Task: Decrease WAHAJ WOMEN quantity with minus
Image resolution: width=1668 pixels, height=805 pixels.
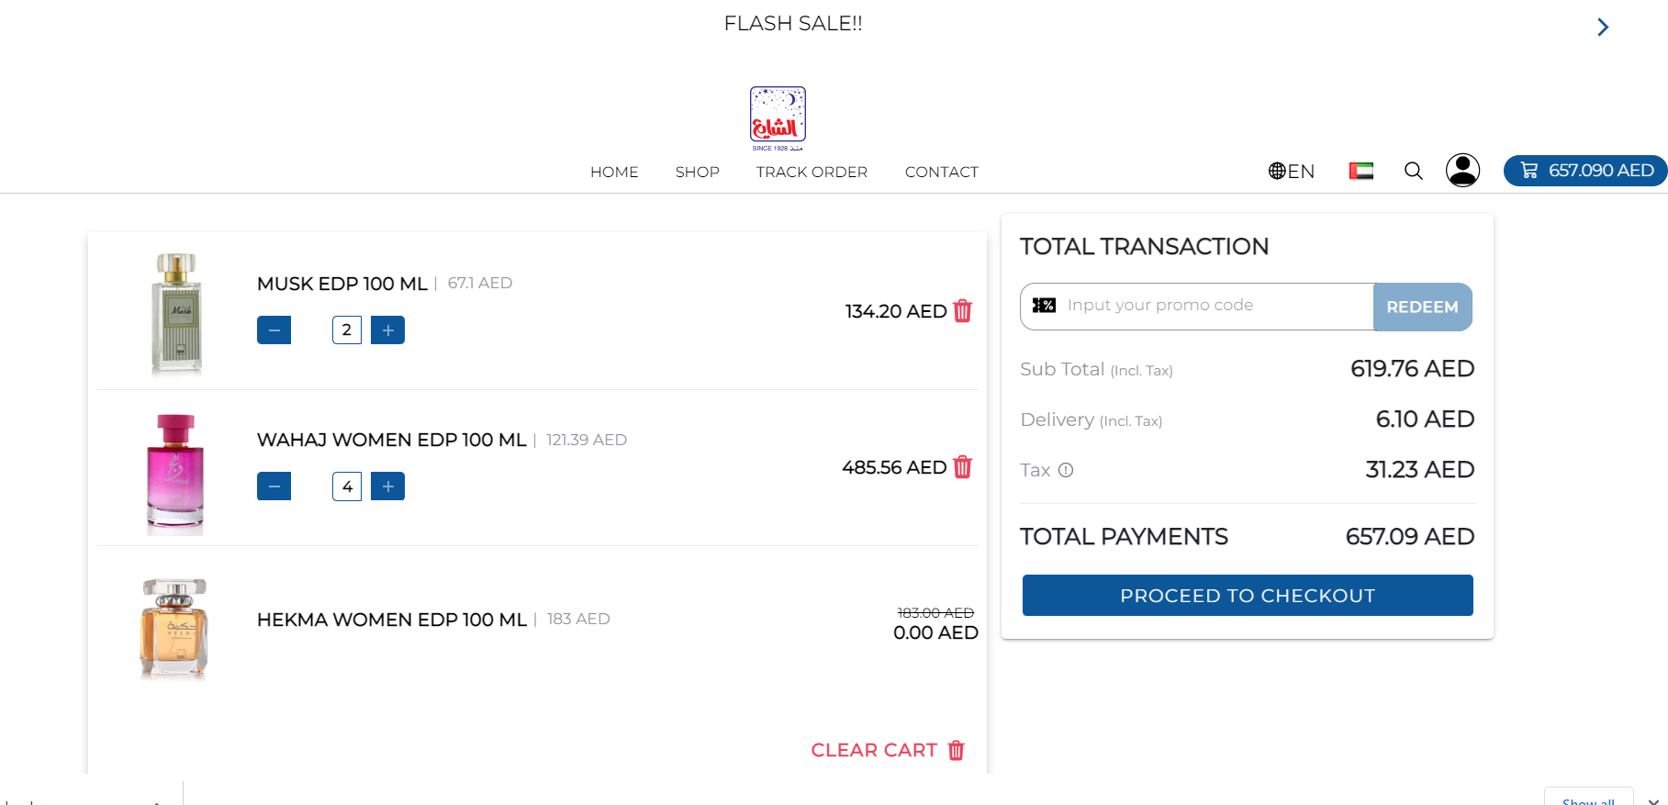Action: (x=274, y=486)
